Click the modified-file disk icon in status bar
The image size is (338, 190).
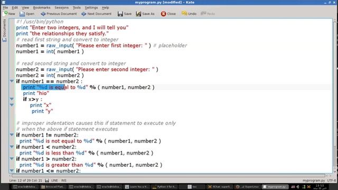pyautogui.click(x=47, y=180)
